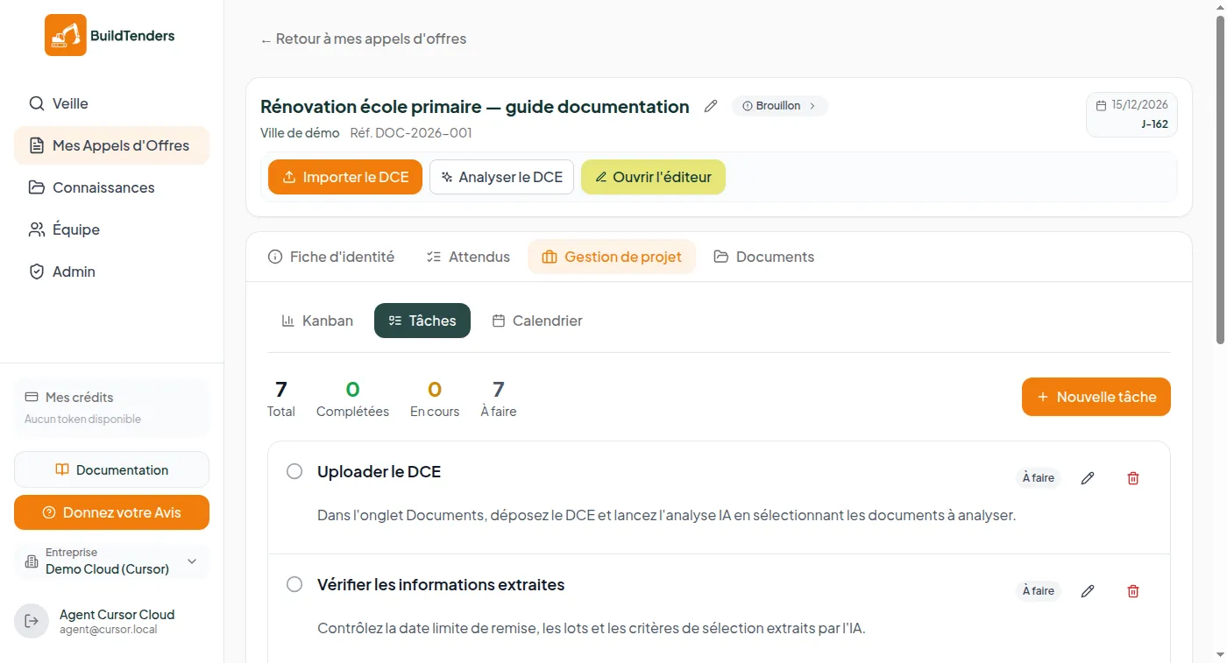This screenshot has width=1227, height=663.
Task: Expand the Entreprise Demo Cloud selector
Action: point(111,561)
